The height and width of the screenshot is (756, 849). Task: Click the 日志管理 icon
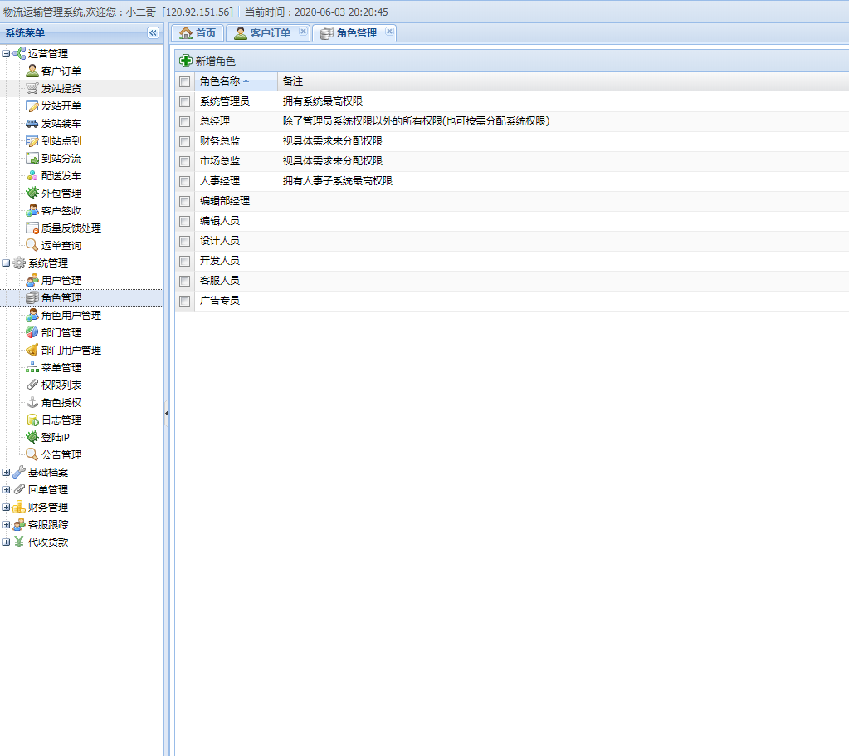[x=32, y=420]
